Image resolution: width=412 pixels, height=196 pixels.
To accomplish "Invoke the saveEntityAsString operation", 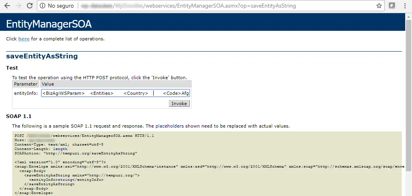I will tap(179, 104).
